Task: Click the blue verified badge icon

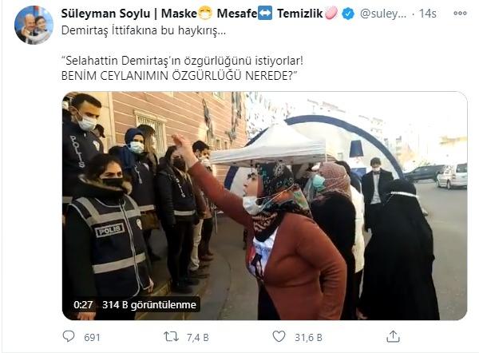Action: (x=347, y=14)
